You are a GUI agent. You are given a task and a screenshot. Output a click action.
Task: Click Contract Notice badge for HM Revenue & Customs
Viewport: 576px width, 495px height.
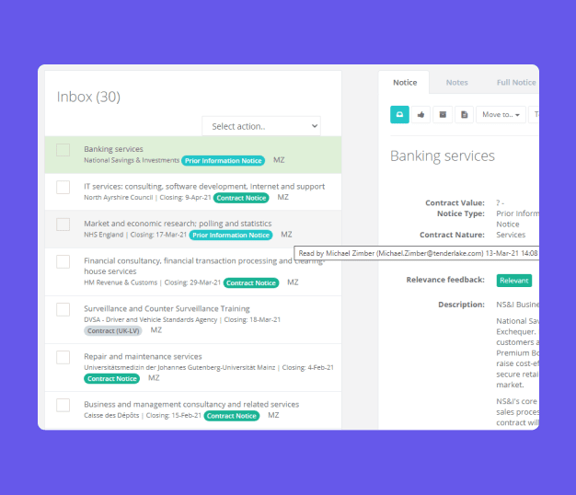pyautogui.click(x=251, y=282)
